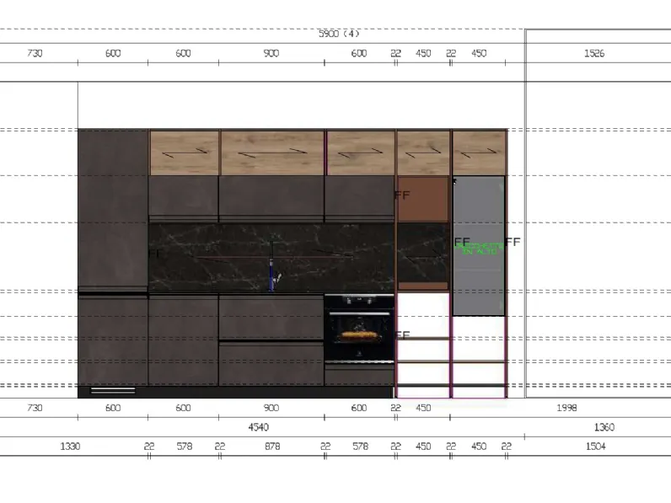This screenshot has height=503, width=671.
Task: Click the "1330" dimension label
Action: (70, 447)
